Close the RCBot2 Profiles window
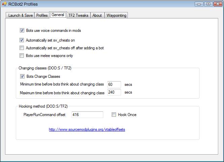 218,4
